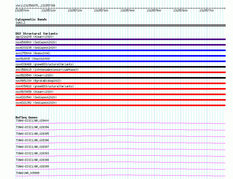Click the black bar under nsv4336468
This screenshot has width=233, height=179.
pos(120,67)
